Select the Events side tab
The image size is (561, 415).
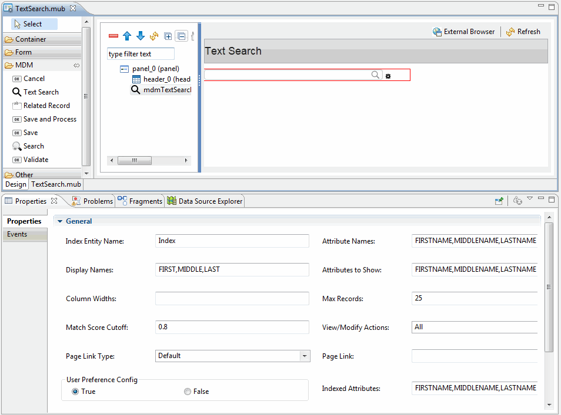(25, 234)
